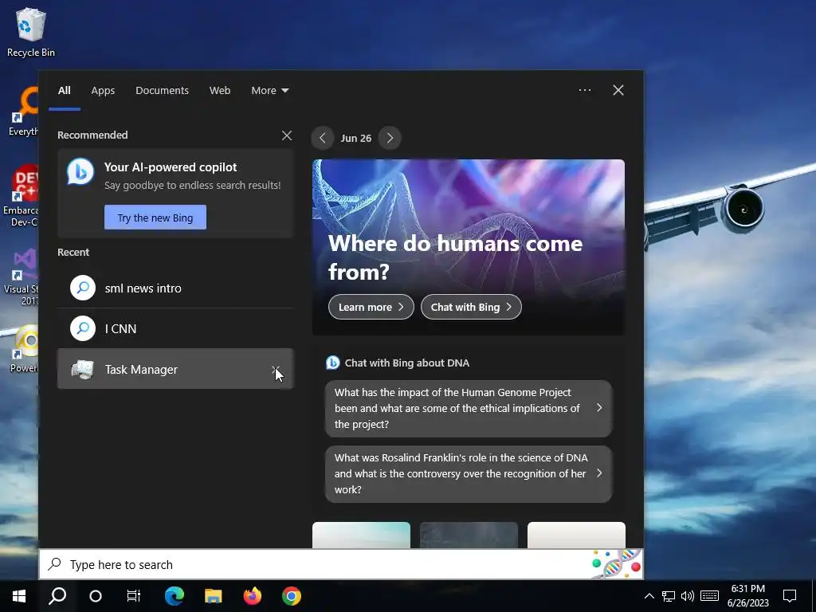Open touch keyboard tray icon
Image resolution: width=816 pixels, height=612 pixels.
pyautogui.click(x=709, y=596)
